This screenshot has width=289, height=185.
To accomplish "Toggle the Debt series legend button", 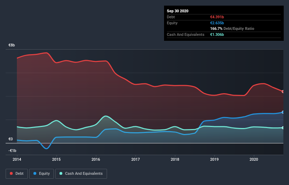I will [17, 174].
